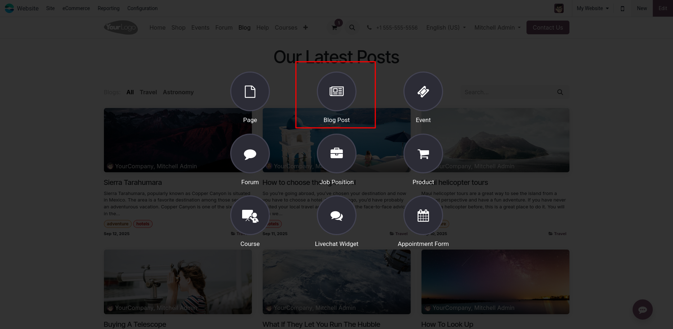Select the Course icon
Viewport: 673px width, 329px height.
pos(250,216)
